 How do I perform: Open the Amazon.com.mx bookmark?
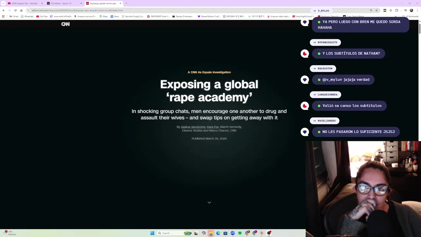[x=86, y=16]
